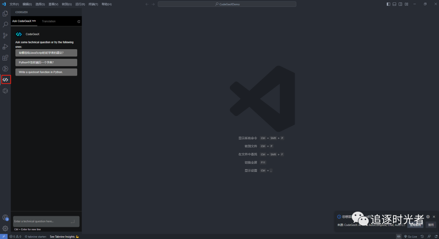The height and width of the screenshot is (239, 439).
Task: Open the Search view in activity bar
Action: [x=5, y=24]
